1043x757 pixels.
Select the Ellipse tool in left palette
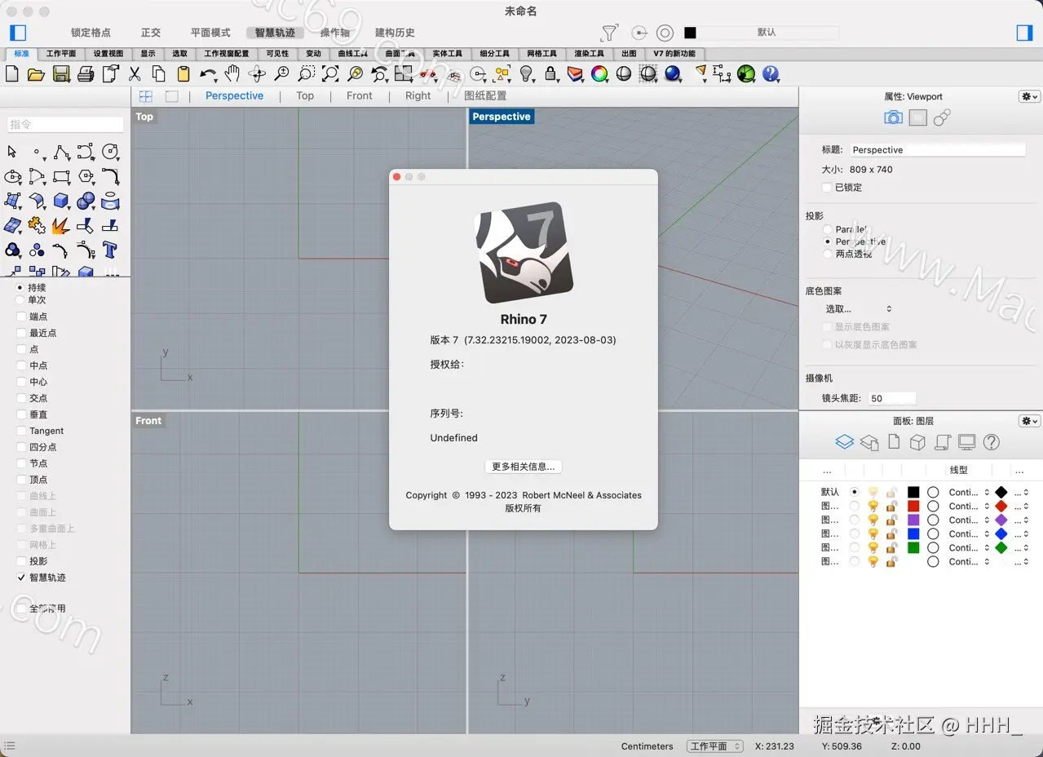(x=12, y=176)
